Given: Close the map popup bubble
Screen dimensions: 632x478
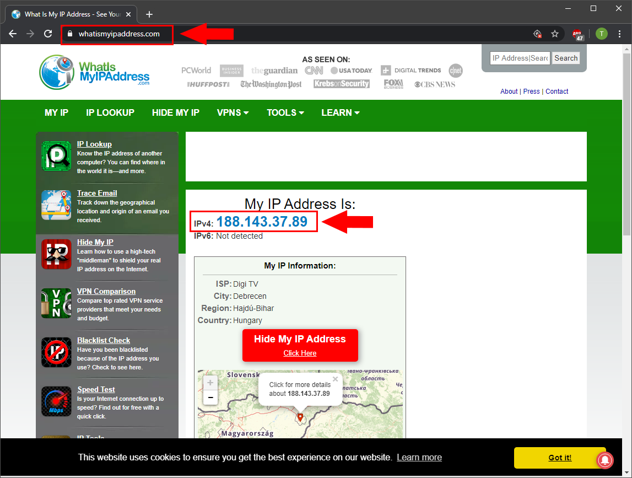Looking at the screenshot, I should point(336,379).
